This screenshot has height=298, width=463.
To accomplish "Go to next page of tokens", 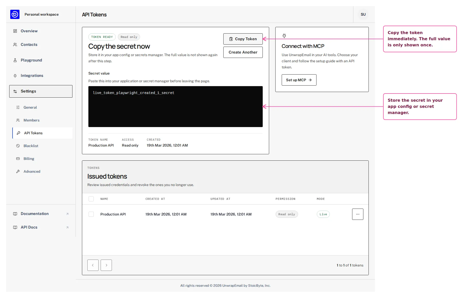I will (x=106, y=265).
